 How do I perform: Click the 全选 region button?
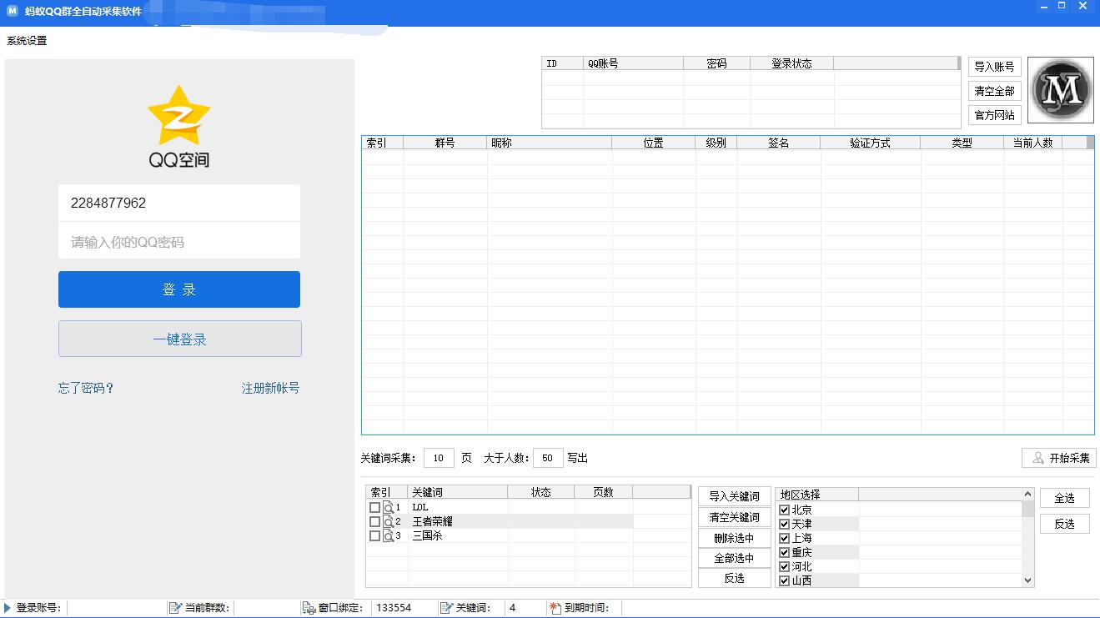tap(1065, 498)
